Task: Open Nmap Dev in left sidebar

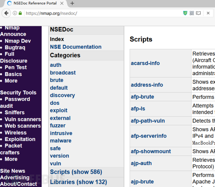Action: 17,41
